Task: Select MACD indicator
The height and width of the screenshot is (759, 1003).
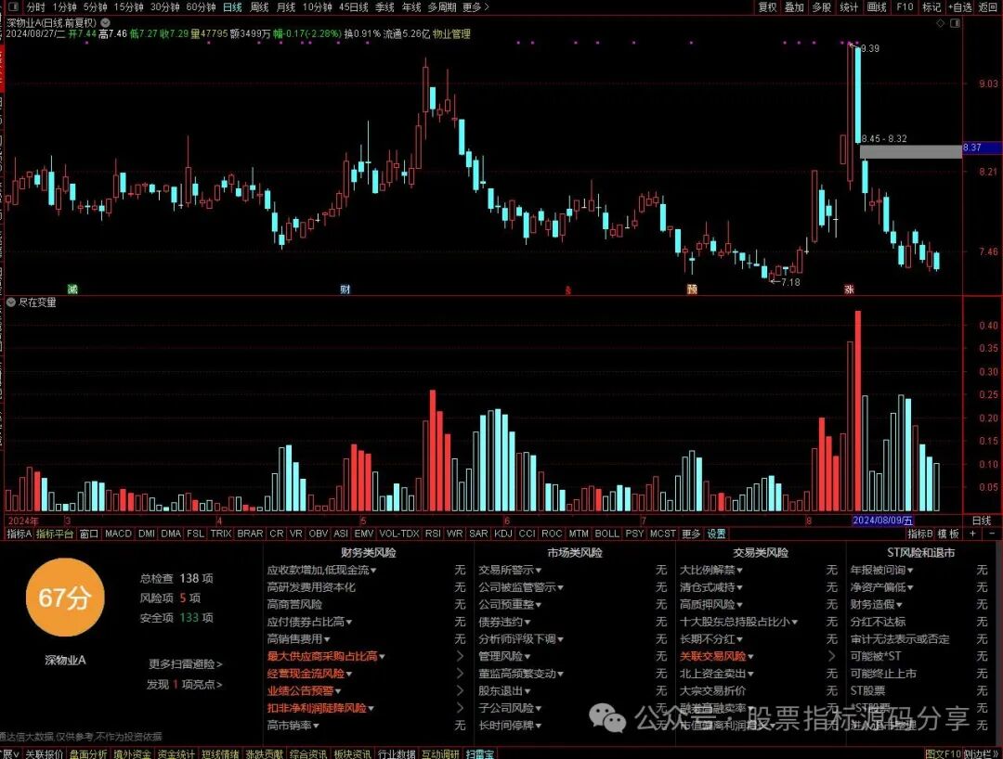Action: tap(118, 534)
